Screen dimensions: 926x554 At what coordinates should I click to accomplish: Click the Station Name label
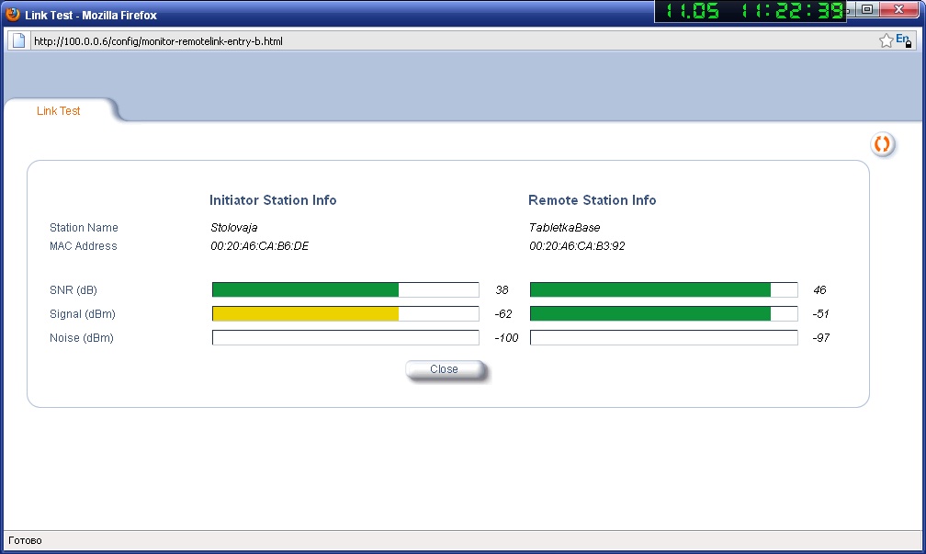[84, 228]
